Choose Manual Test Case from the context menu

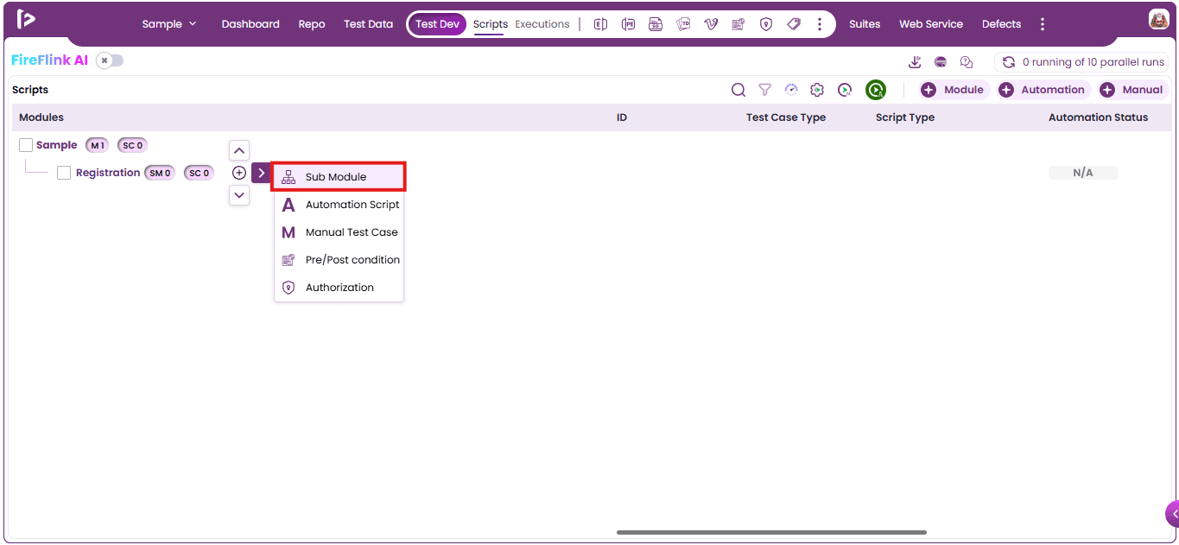point(339,232)
